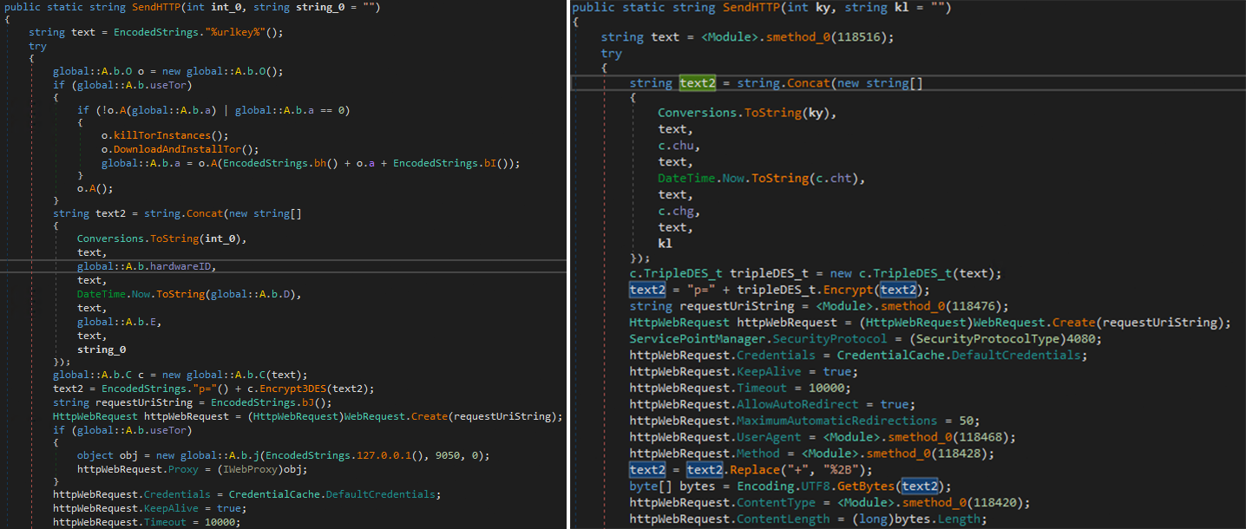The image size is (1246, 529).
Task: Click the lone 'string_0' array element
Action: 102,349
